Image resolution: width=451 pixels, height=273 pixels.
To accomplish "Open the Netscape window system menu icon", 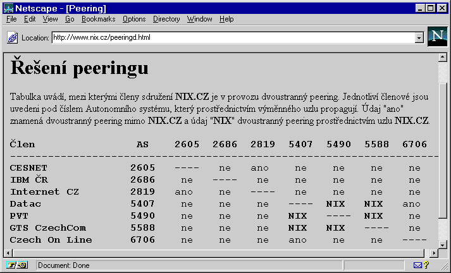I will pos(9,8).
